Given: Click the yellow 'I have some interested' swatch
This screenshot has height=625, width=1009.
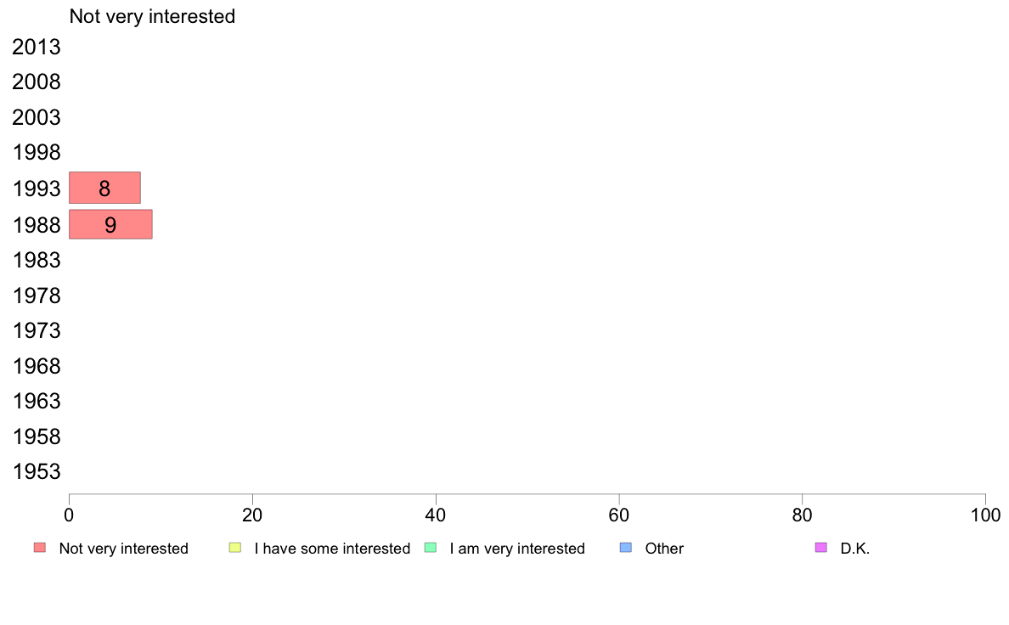Looking at the screenshot, I should 235,548.
